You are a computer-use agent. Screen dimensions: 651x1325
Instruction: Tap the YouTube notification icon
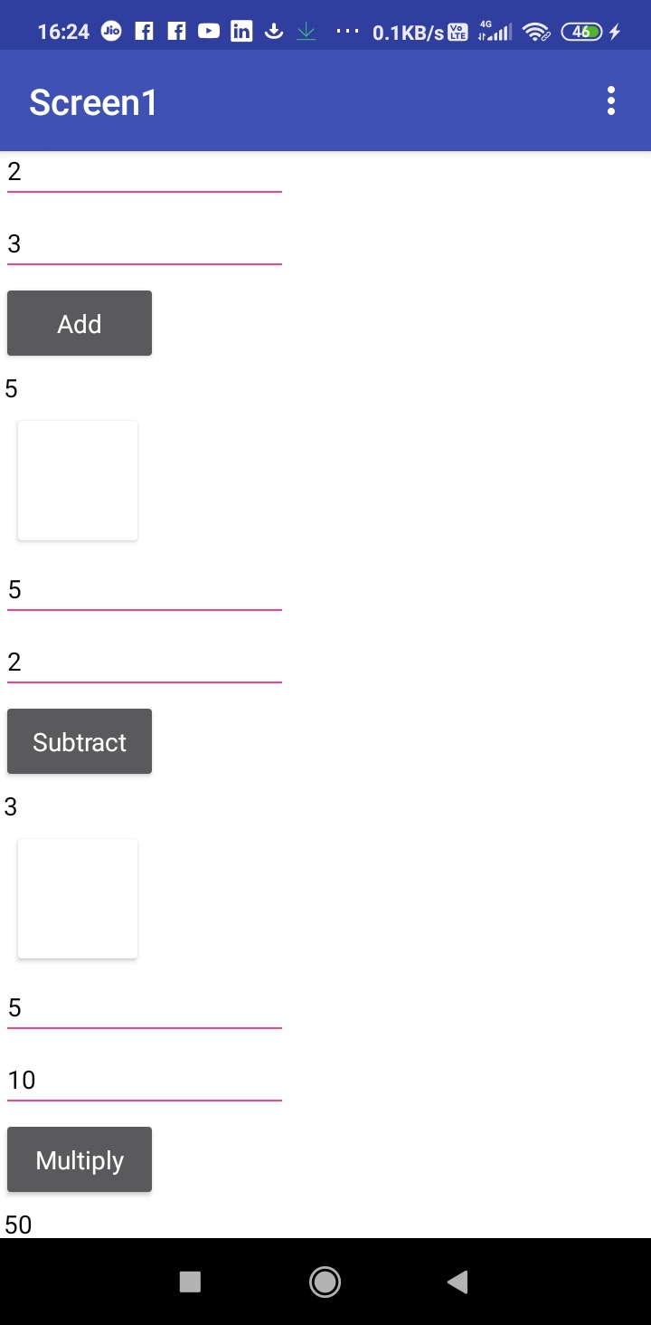(209, 32)
